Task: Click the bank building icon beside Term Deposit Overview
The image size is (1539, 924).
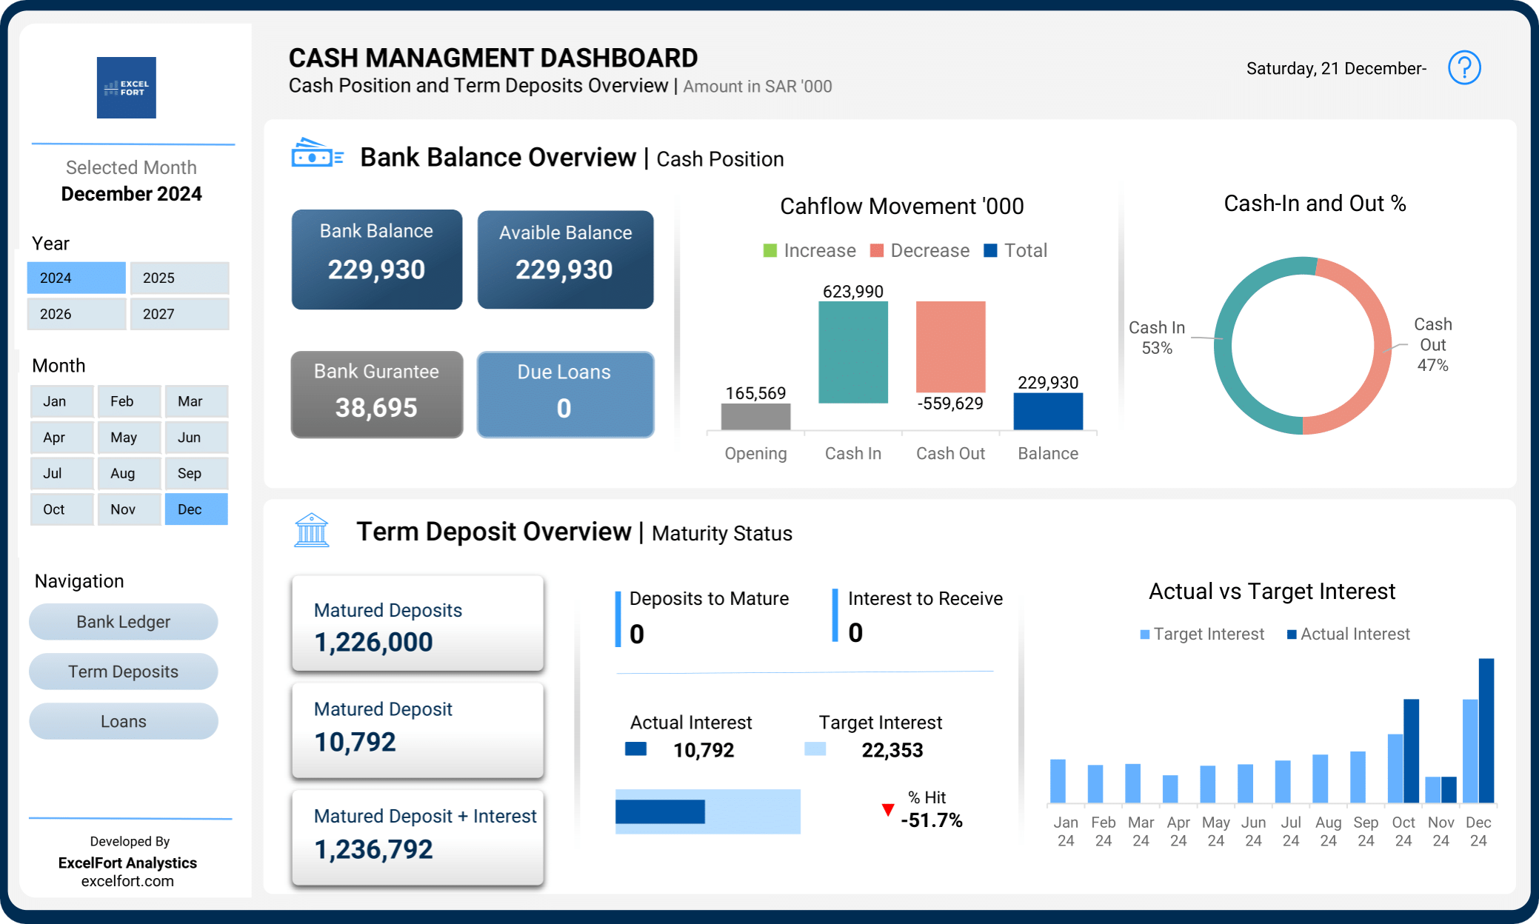Action: click(311, 531)
